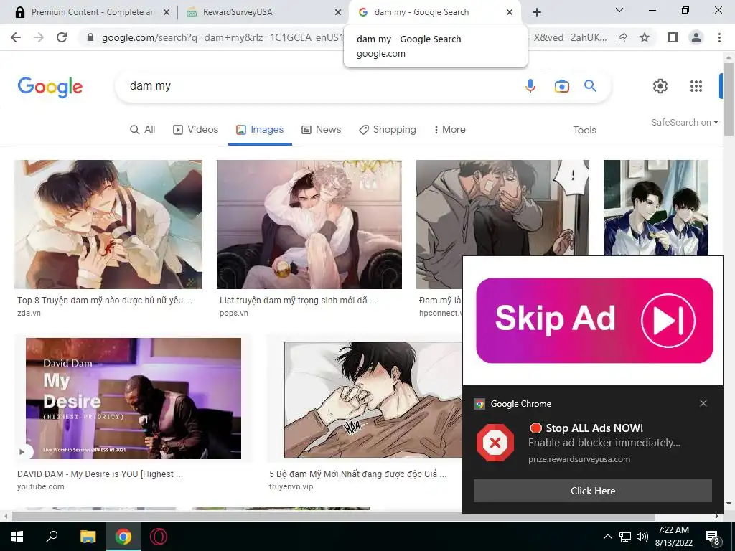
Task: Switch to News results
Action: (x=321, y=130)
